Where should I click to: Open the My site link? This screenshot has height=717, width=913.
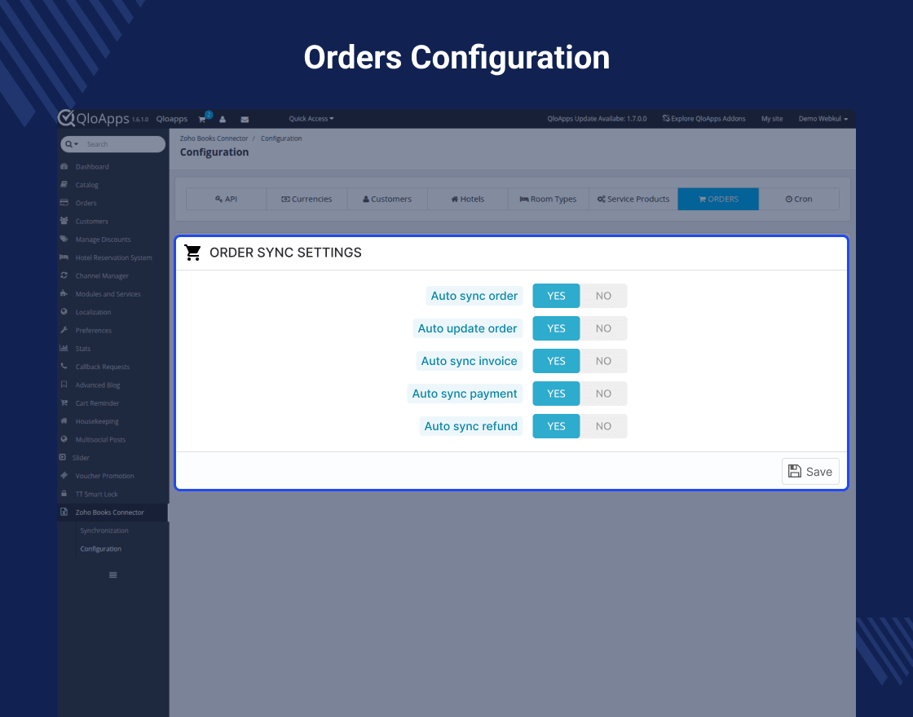pyautogui.click(x=771, y=119)
